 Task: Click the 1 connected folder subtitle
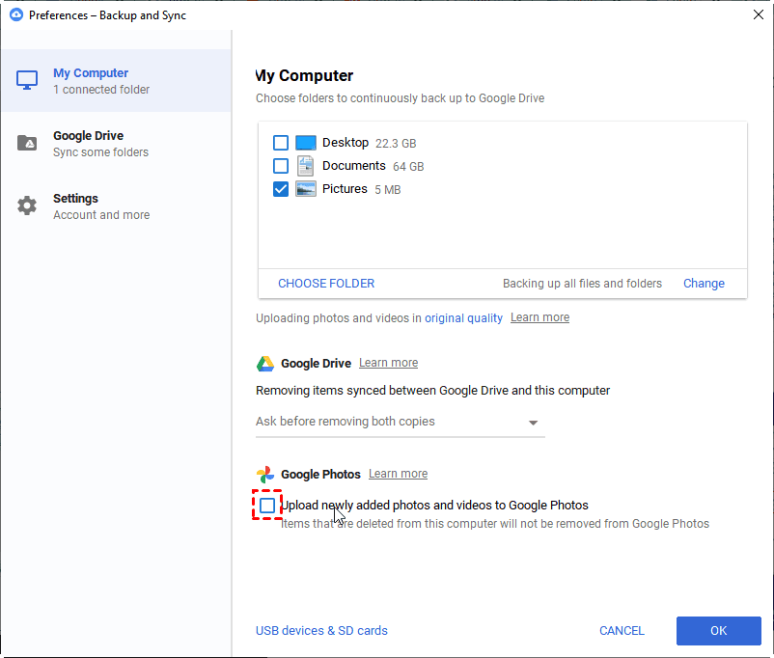[101, 90]
